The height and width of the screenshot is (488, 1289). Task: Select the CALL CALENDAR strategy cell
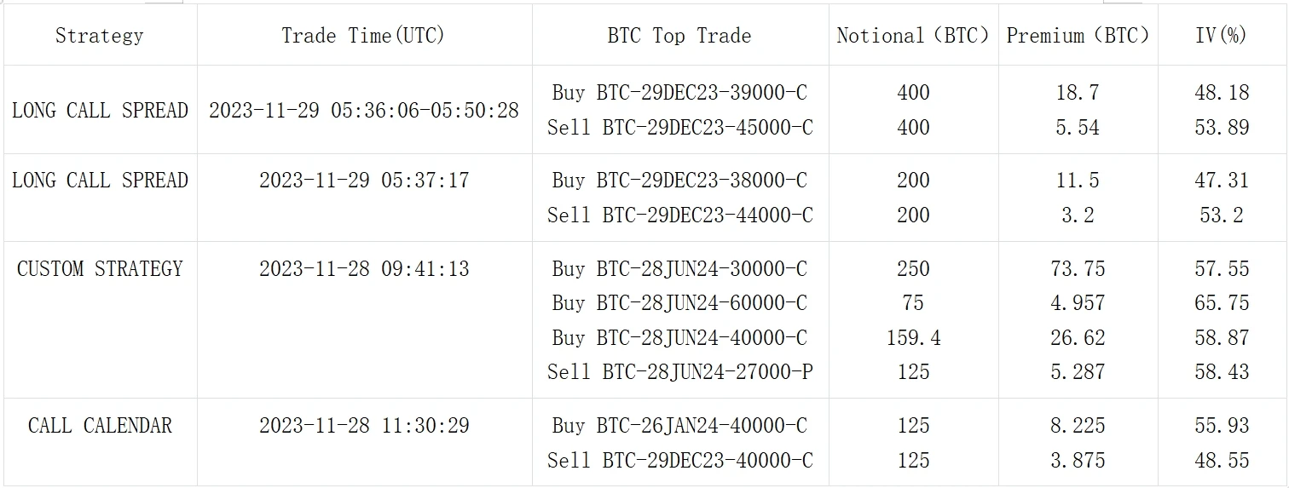point(100,426)
